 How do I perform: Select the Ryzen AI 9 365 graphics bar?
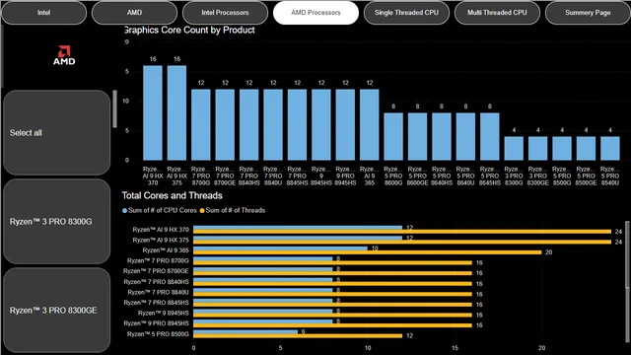coord(370,125)
